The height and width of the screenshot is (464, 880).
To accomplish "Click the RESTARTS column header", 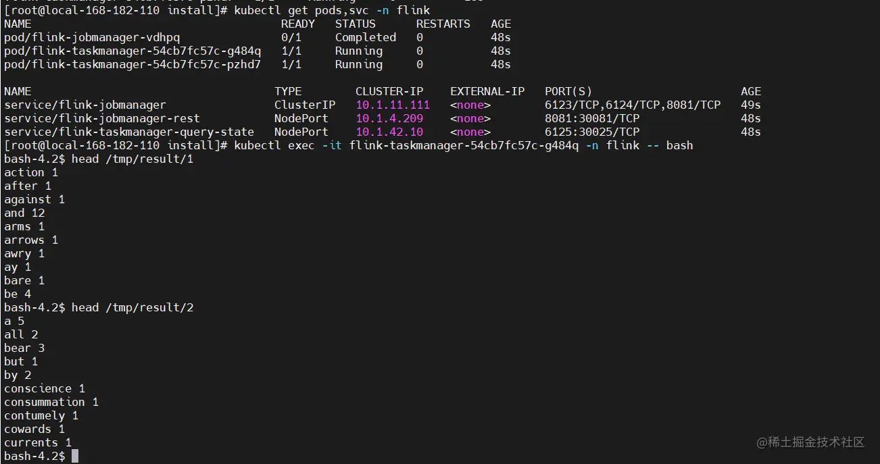I will (443, 24).
